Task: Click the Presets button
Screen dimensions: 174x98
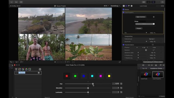Action: [x=139, y=28]
